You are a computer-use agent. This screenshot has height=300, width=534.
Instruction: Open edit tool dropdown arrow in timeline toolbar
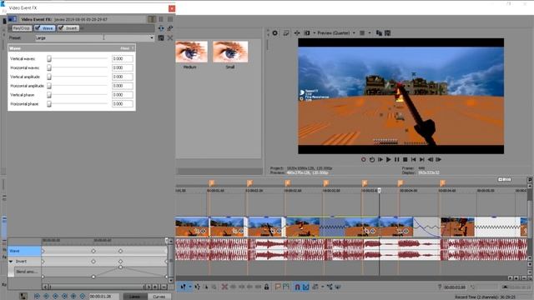click(x=190, y=287)
